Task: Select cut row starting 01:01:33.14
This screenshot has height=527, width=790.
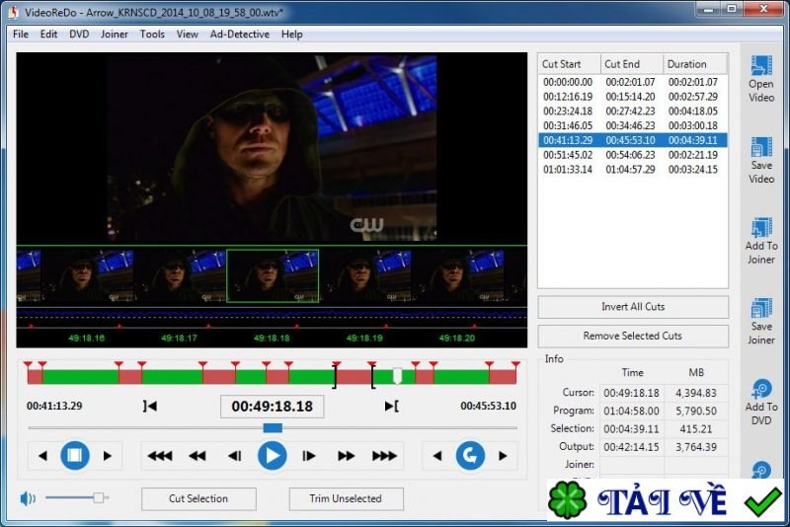Action: point(632,170)
